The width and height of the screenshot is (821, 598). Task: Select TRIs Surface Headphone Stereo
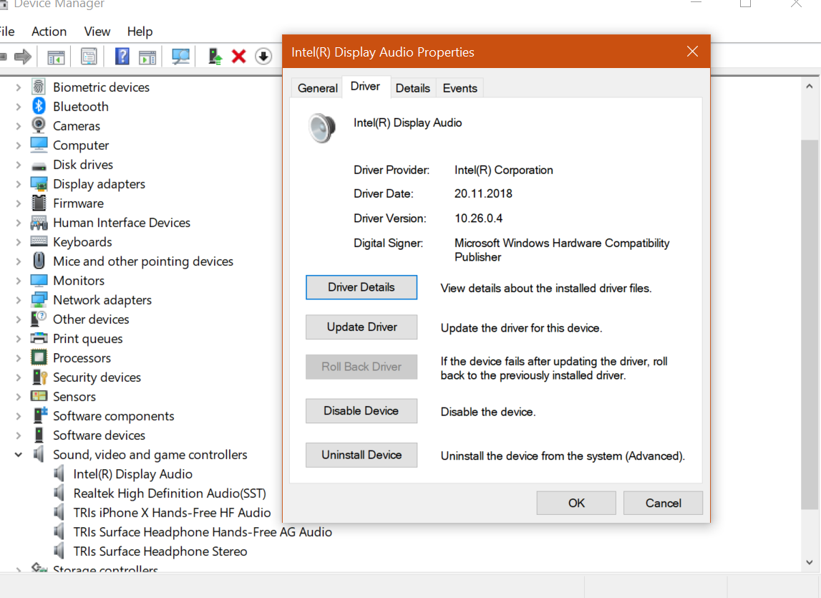click(x=160, y=551)
